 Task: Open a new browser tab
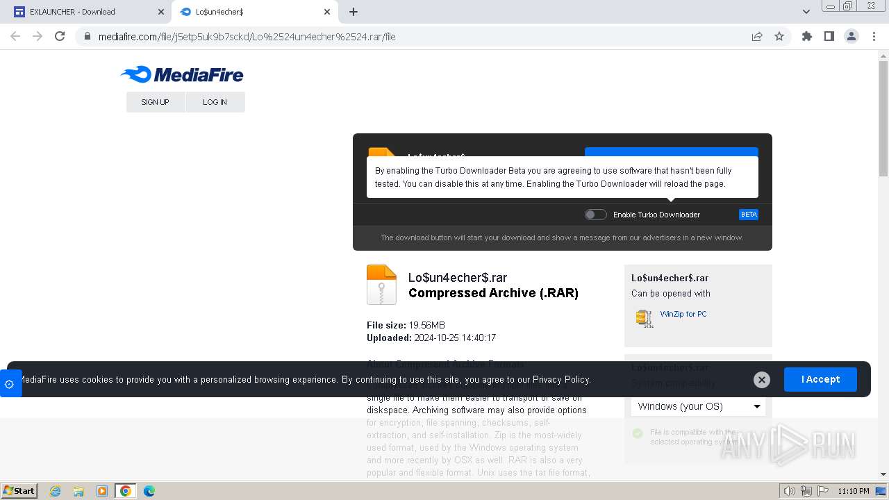(x=354, y=12)
